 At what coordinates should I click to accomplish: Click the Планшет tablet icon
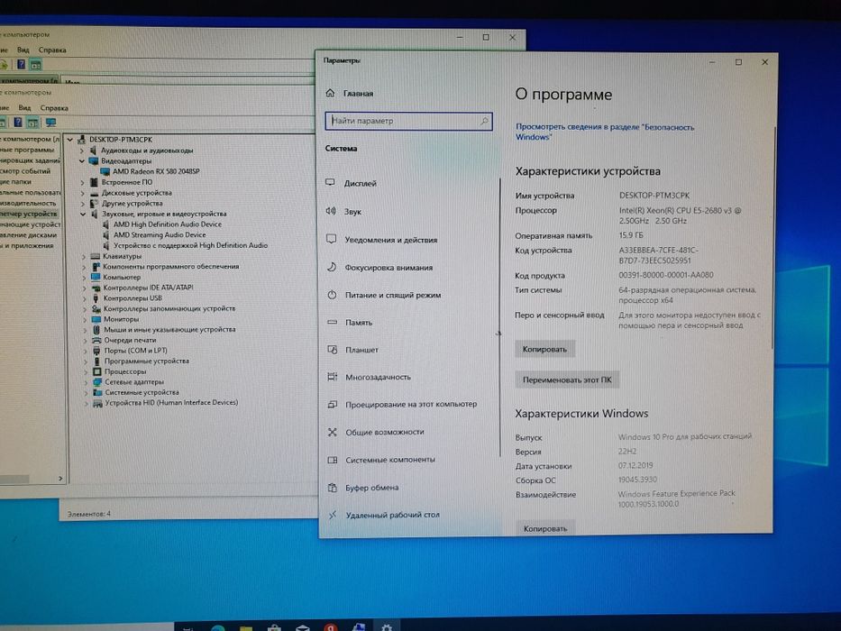(333, 350)
